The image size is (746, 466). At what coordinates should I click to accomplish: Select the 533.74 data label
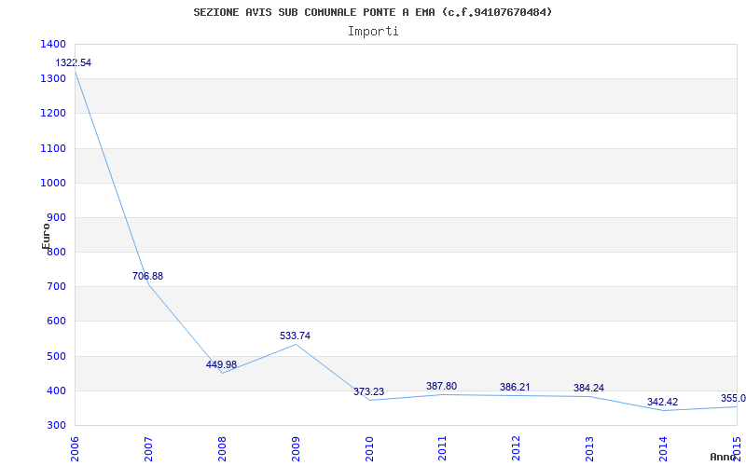click(x=295, y=336)
